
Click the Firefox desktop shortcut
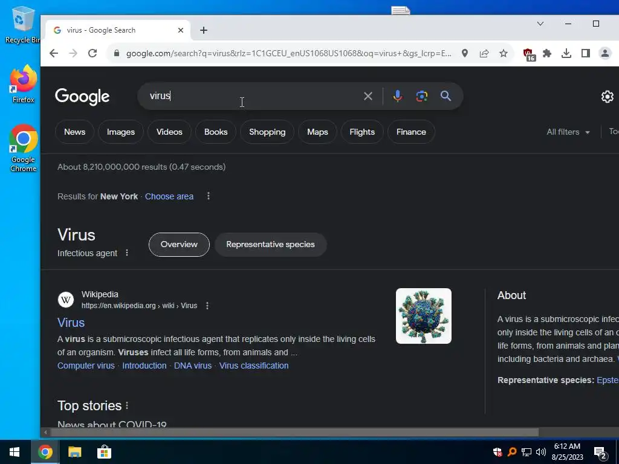coord(24,84)
